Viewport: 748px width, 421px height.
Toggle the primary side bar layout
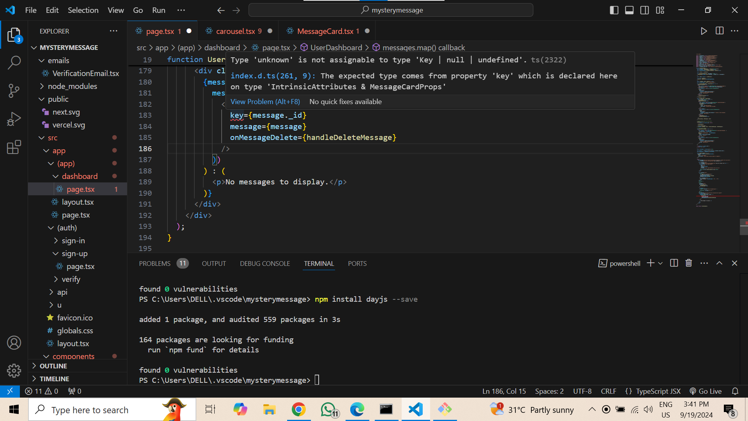click(x=614, y=10)
